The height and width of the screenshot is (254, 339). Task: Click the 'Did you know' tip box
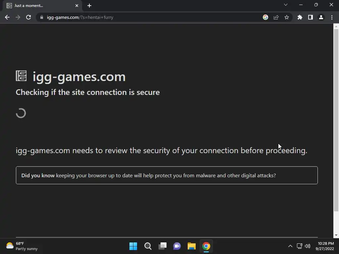167,175
